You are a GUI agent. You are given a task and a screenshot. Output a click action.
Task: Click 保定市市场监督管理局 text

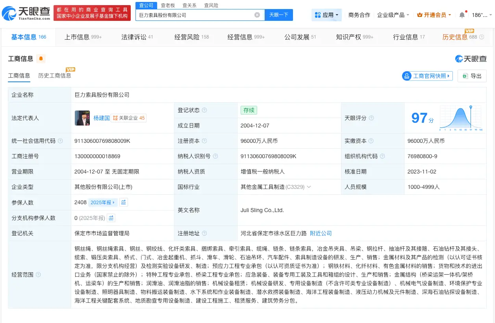(x=102, y=233)
